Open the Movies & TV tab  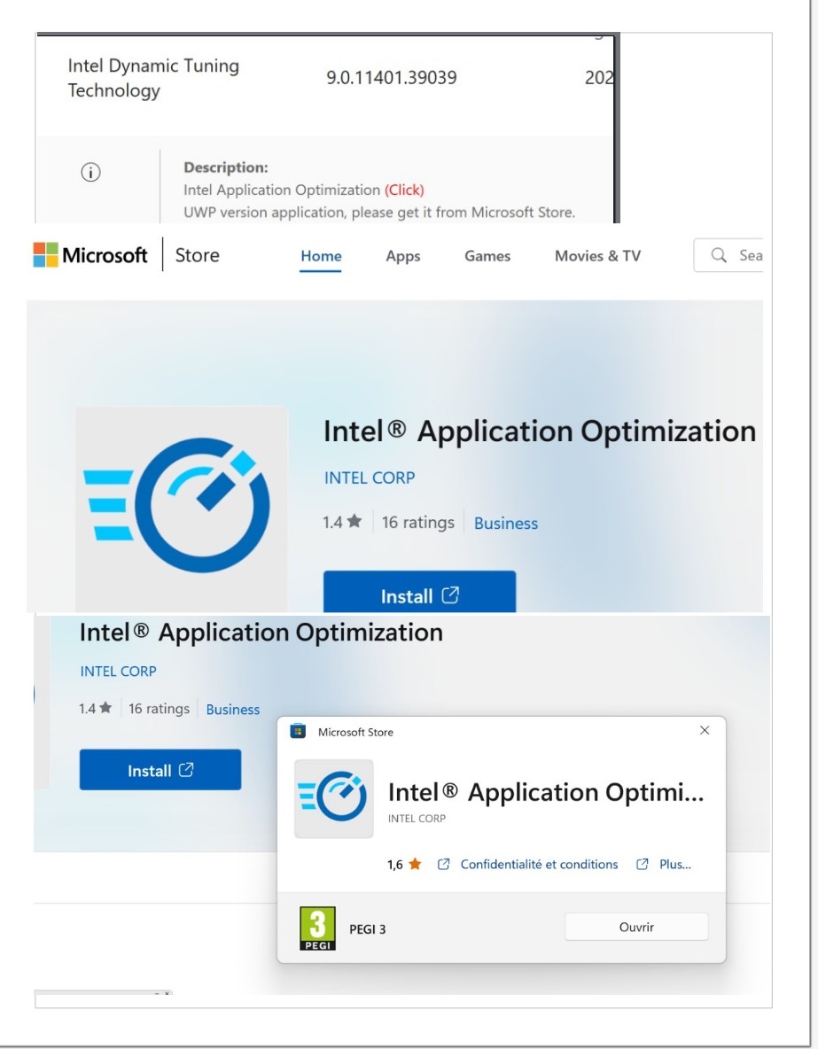[x=597, y=256]
